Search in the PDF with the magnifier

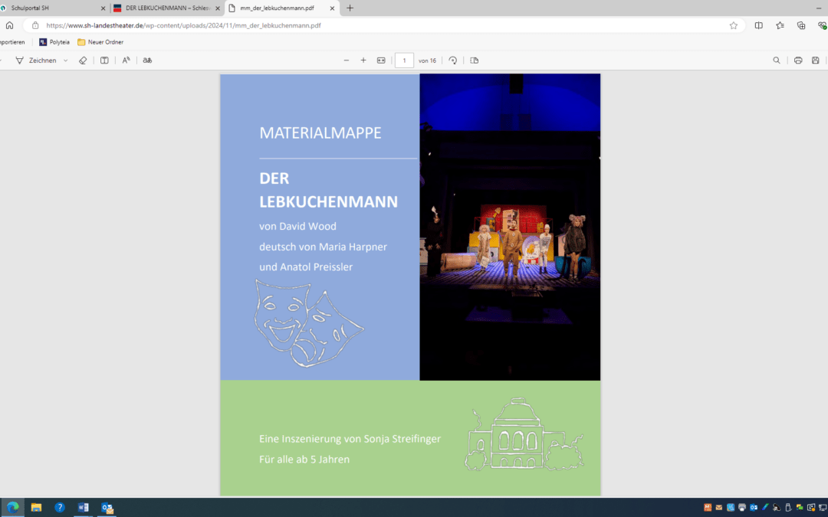click(x=776, y=61)
